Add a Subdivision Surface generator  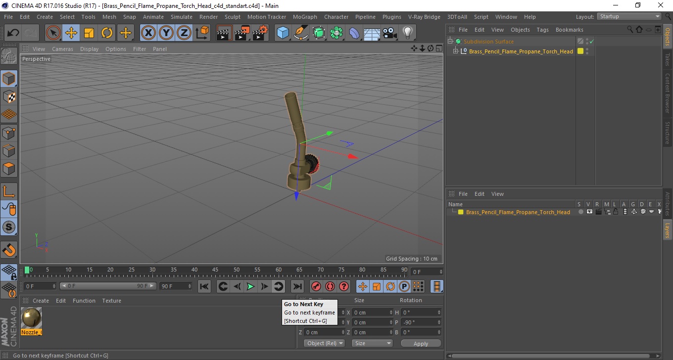[319, 33]
